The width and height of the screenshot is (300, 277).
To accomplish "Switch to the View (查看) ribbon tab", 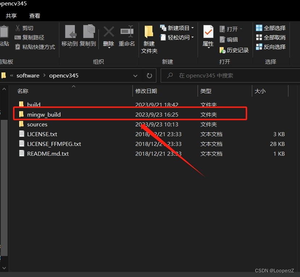I will point(35,16).
